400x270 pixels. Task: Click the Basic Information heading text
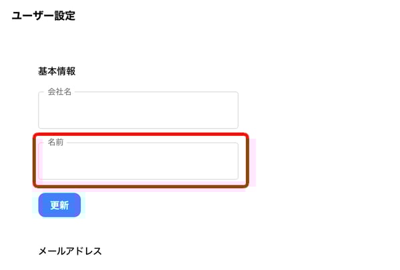click(57, 71)
